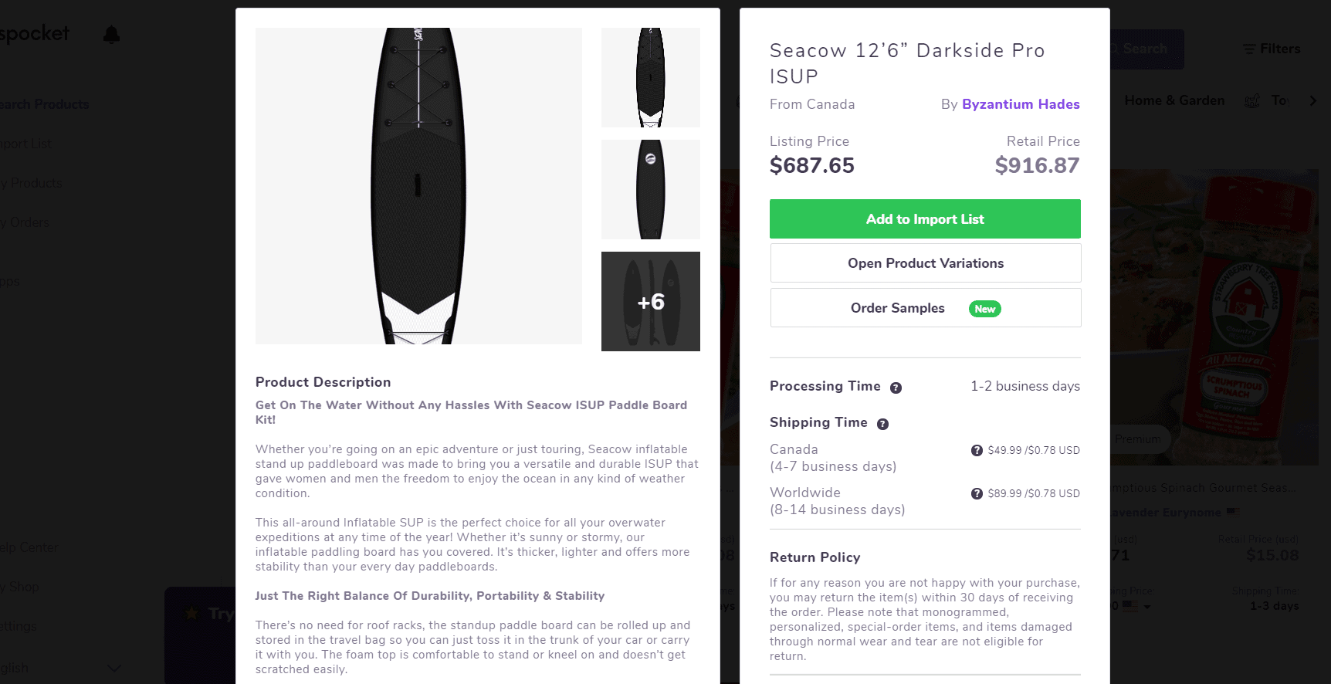Image resolution: width=1331 pixels, height=684 pixels.
Task: Expand the English language dropdown
Action: (114, 667)
